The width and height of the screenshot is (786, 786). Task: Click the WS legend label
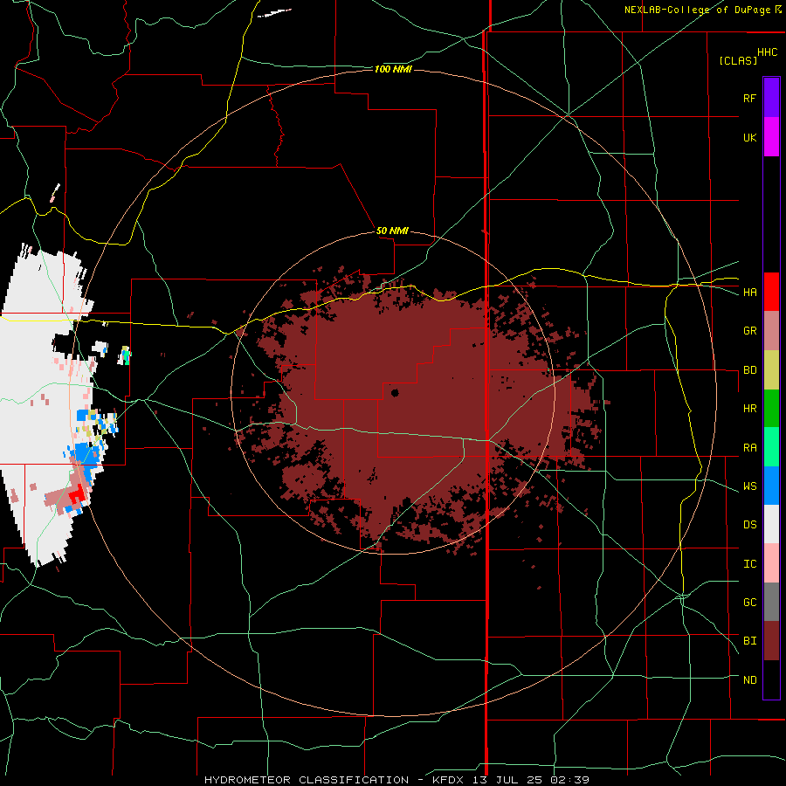(x=749, y=486)
